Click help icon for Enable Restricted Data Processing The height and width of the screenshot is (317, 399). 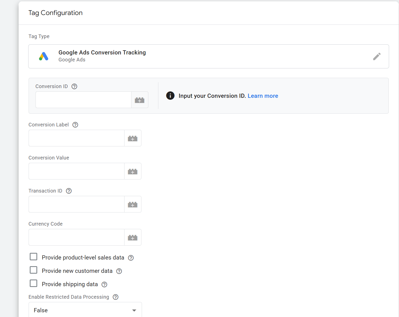point(116,297)
